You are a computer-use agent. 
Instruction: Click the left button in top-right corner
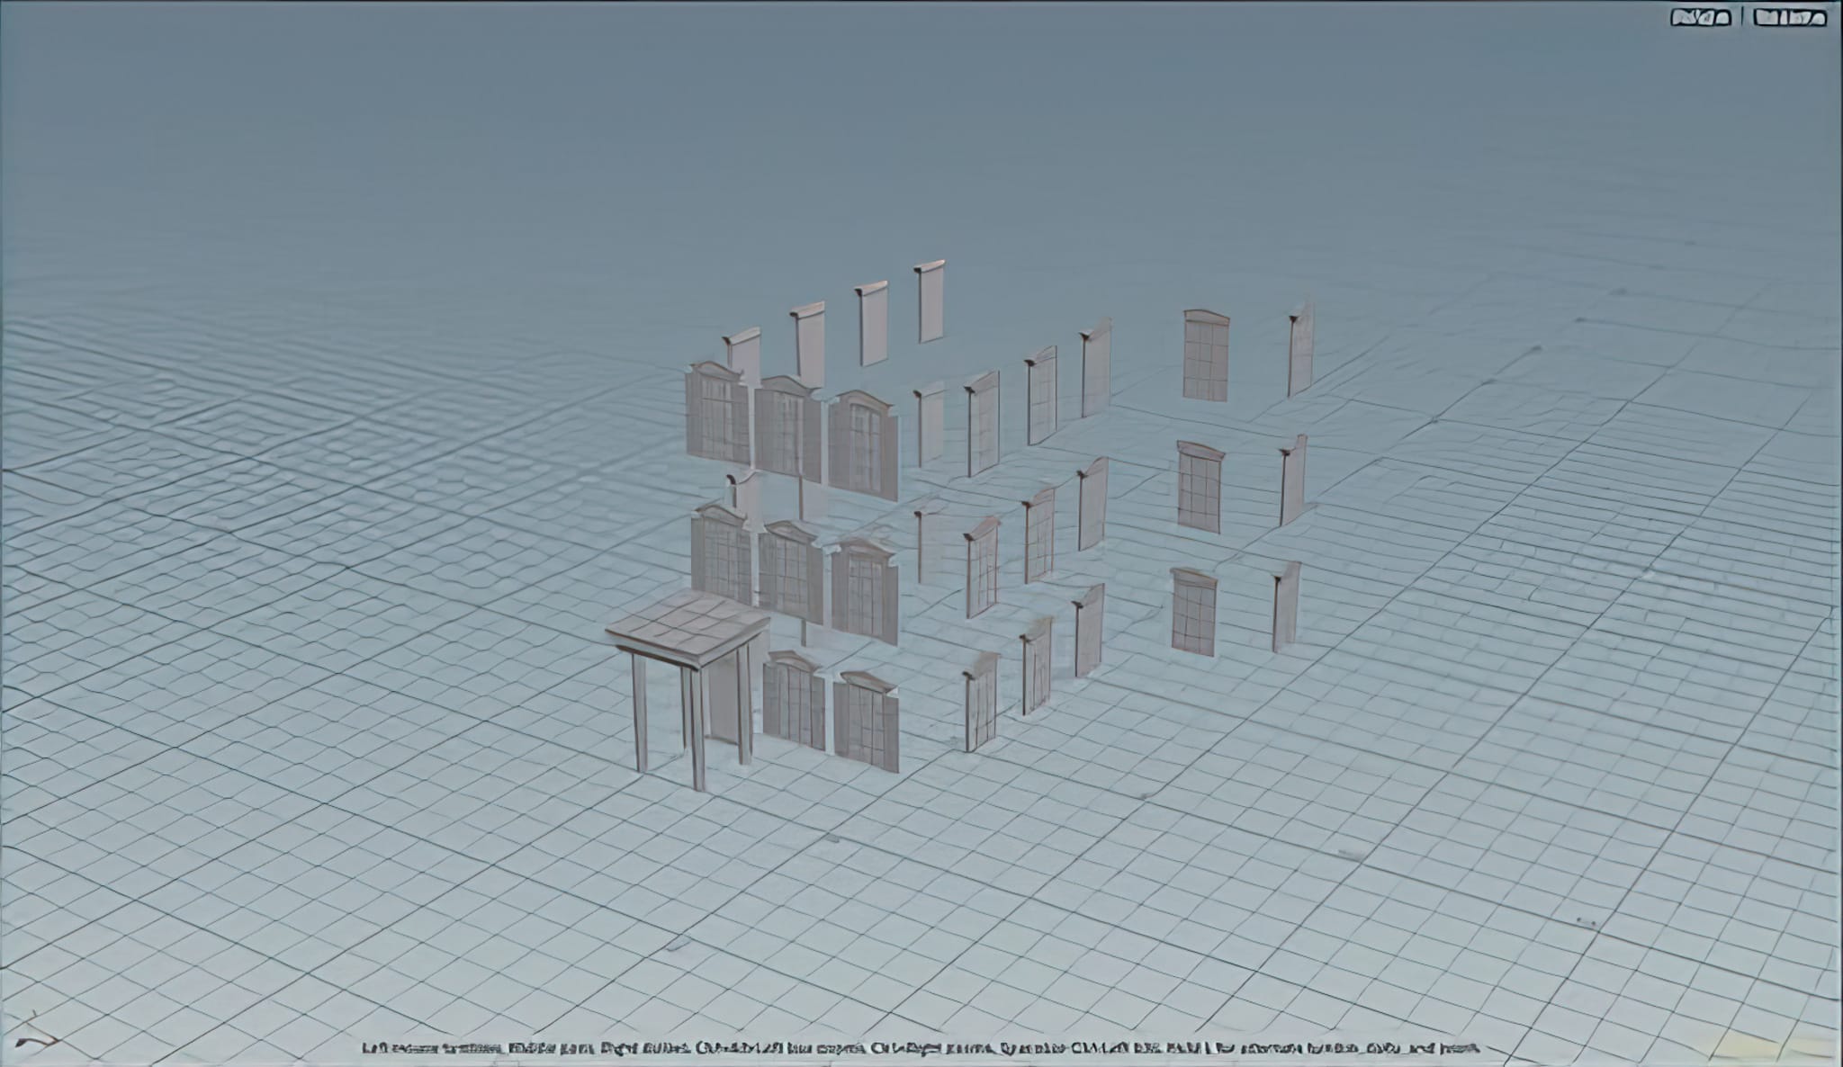(1700, 18)
